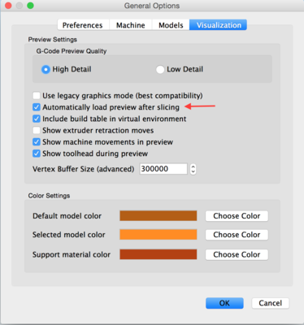304x325 pixels.
Task: Click the Visualization tab
Action: tap(218, 25)
